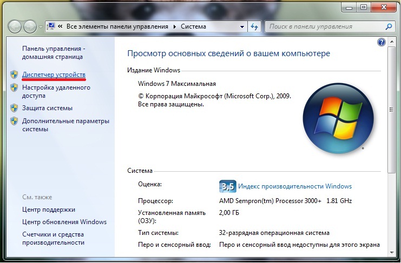The width and height of the screenshot is (401, 263).
Task: Maximize the System window
Action: [364, 8]
